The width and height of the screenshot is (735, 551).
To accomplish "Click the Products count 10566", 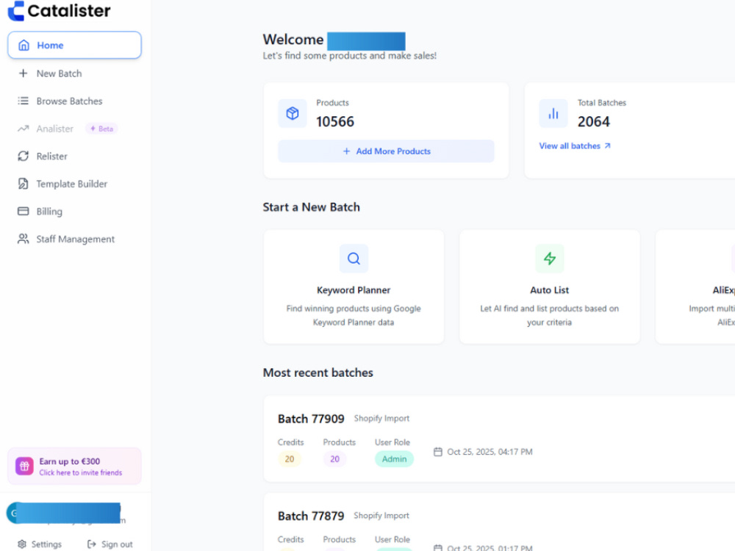I will click(335, 122).
